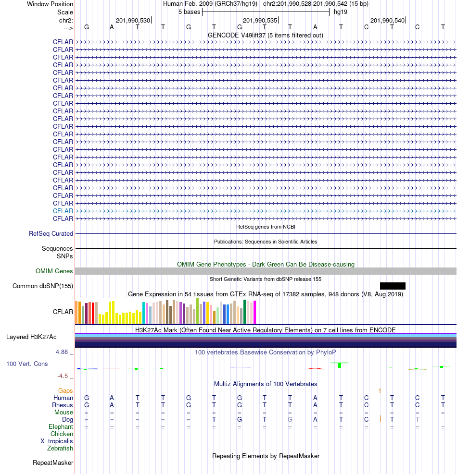Click the SNPs track label

tap(65, 256)
